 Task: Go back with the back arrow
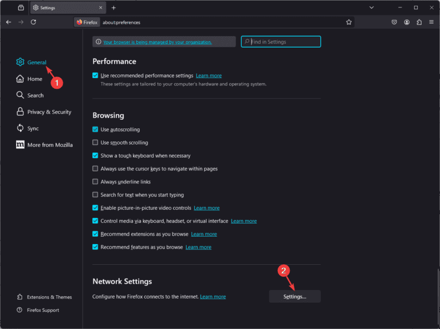tap(9, 22)
